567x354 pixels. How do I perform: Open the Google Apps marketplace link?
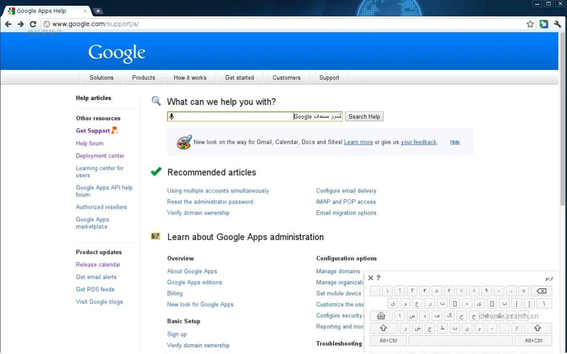coord(92,223)
